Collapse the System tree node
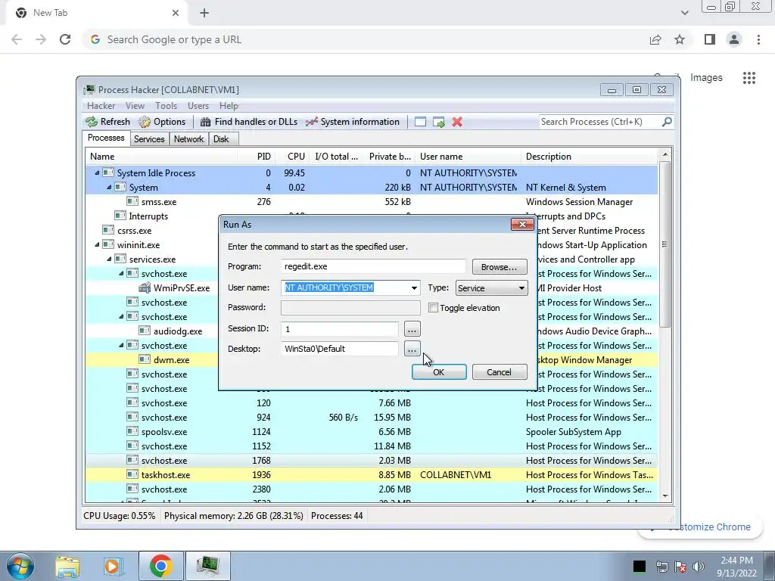Image resolution: width=775 pixels, height=581 pixels. click(109, 188)
